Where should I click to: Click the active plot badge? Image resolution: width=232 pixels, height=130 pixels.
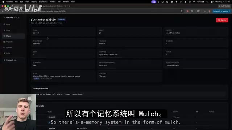coord(36,79)
